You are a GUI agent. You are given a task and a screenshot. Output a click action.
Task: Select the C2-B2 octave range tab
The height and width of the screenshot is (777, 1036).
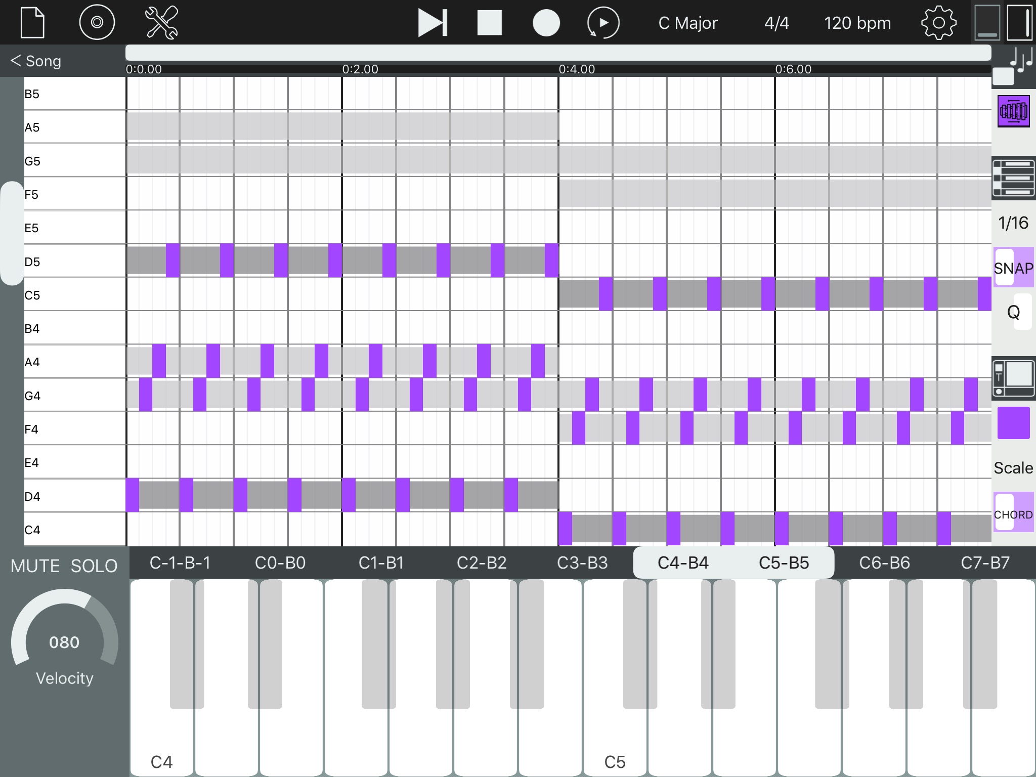[x=482, y=563]
